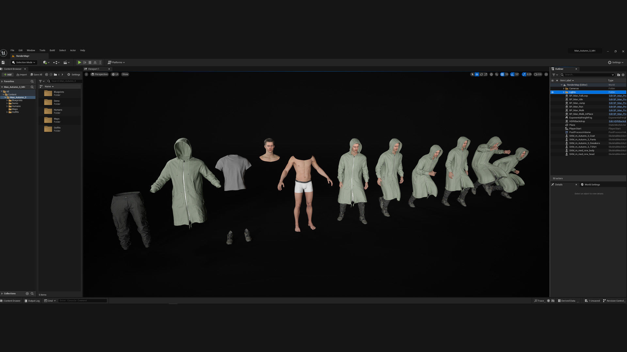Open Outliner settings gear
This screenshot has width=627, height=352.
point(623,75)
